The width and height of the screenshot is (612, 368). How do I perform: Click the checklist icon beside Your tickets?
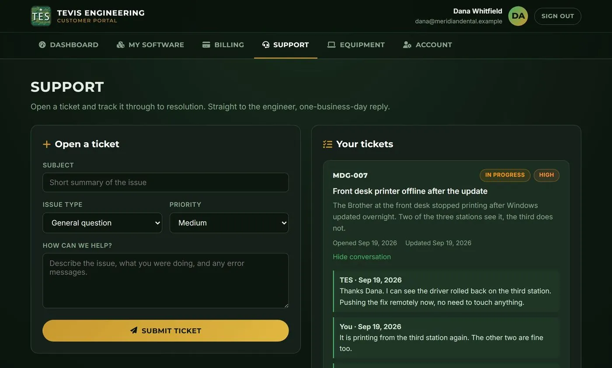(327, 144)
